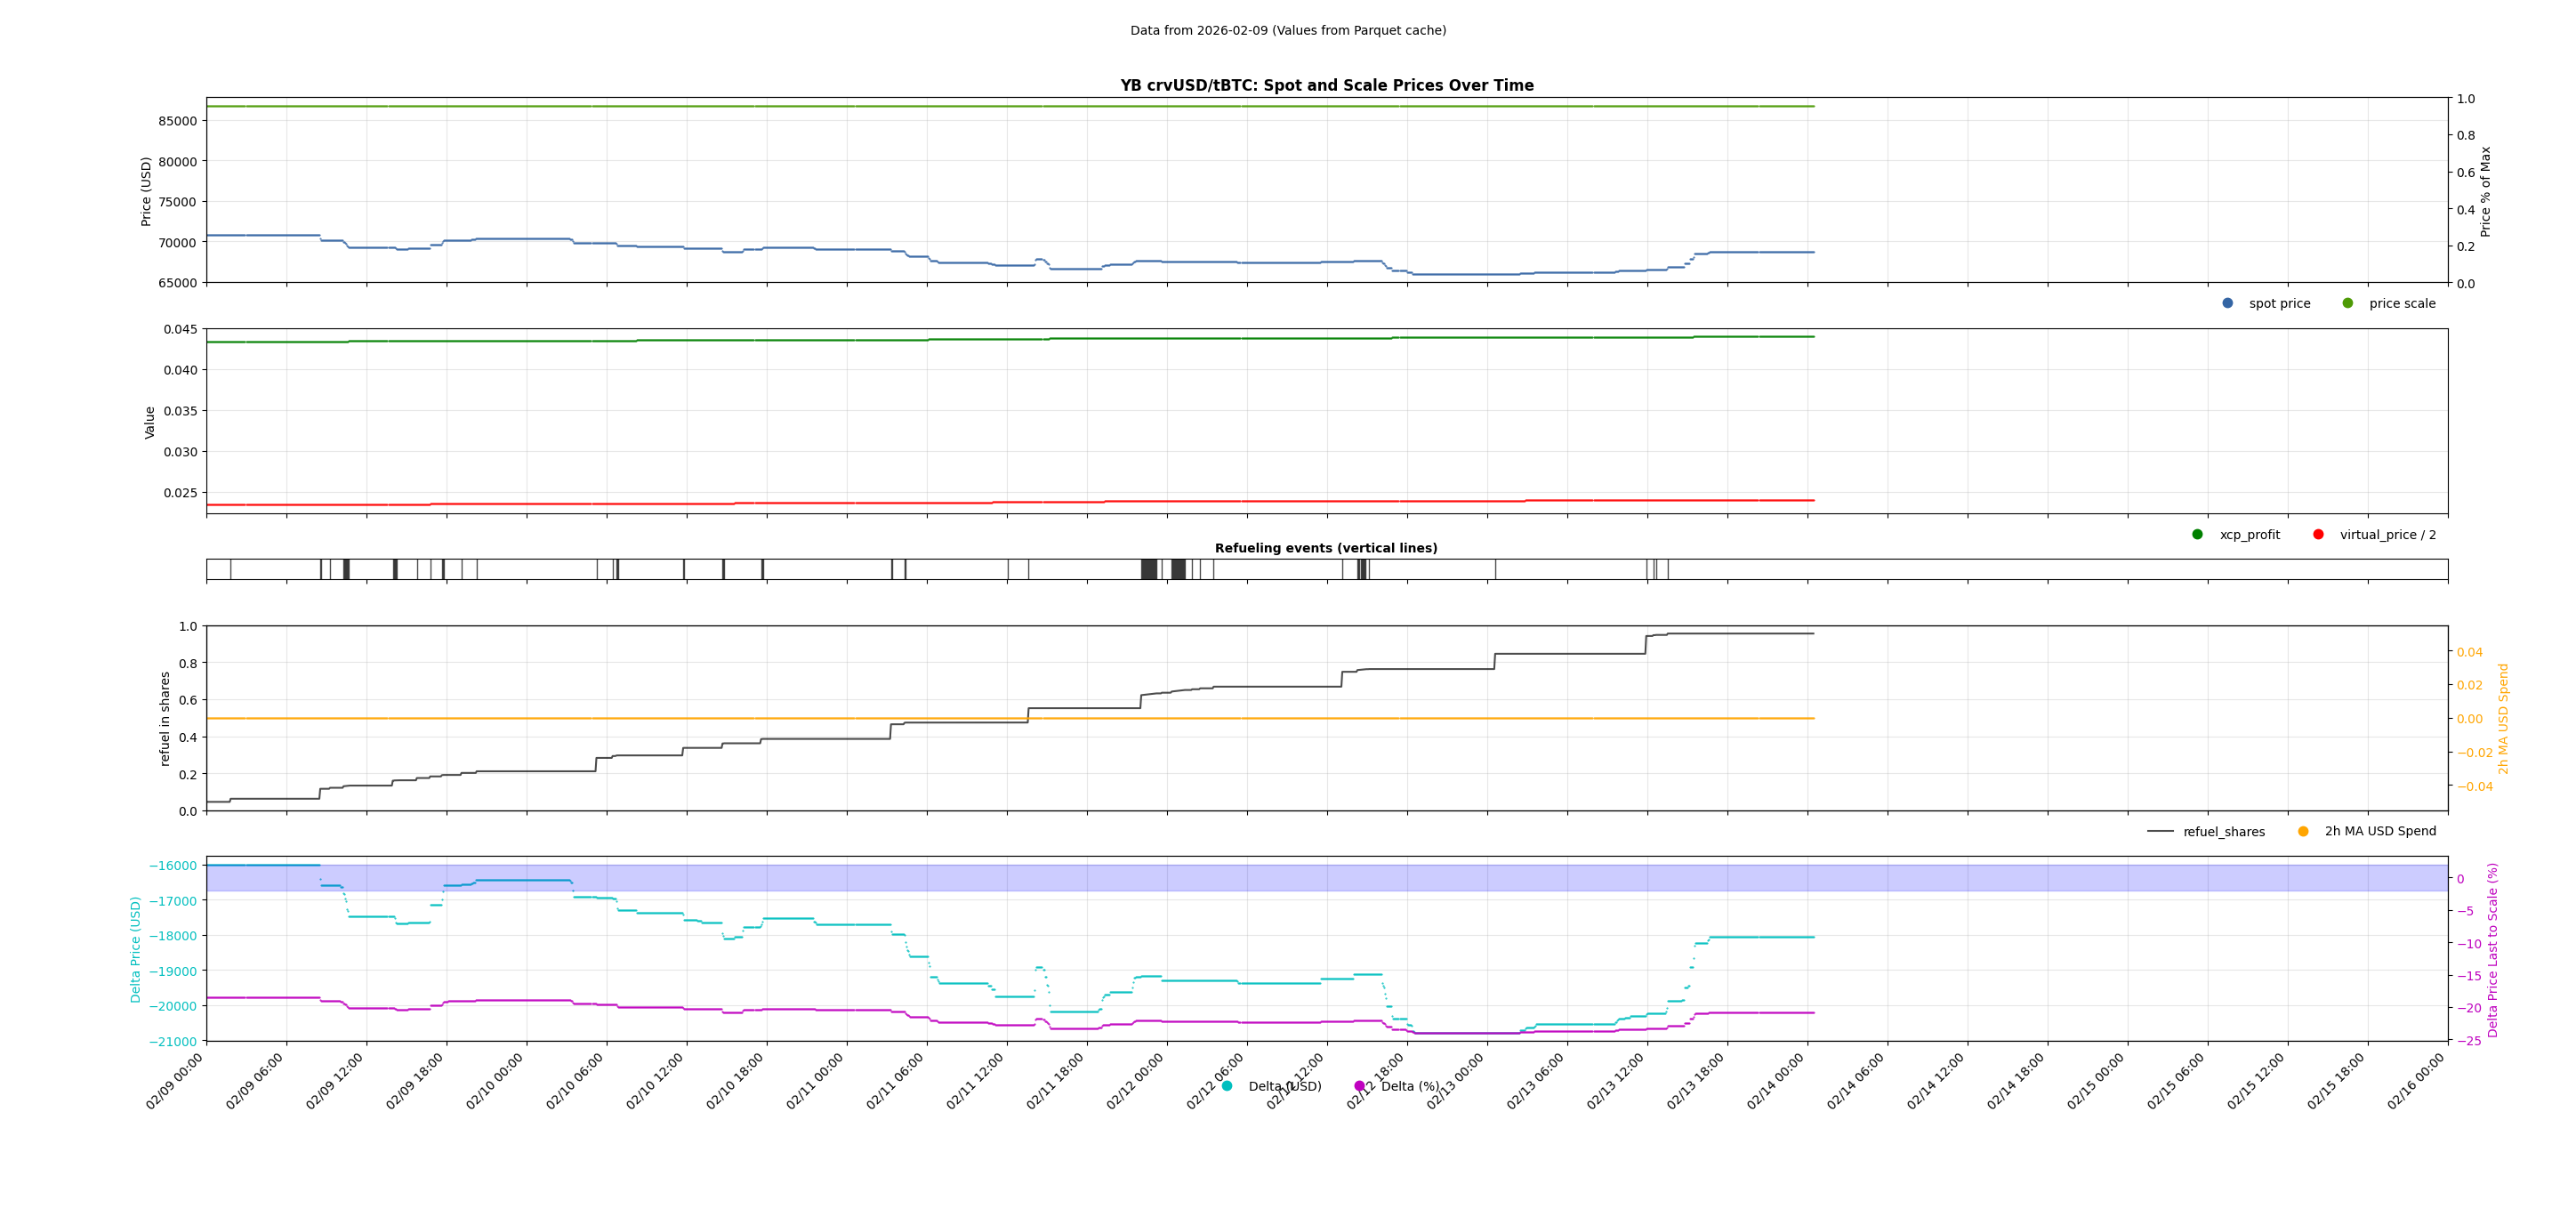
Task: Click the blue spot price legend marker
Action: click(2227, 303)
